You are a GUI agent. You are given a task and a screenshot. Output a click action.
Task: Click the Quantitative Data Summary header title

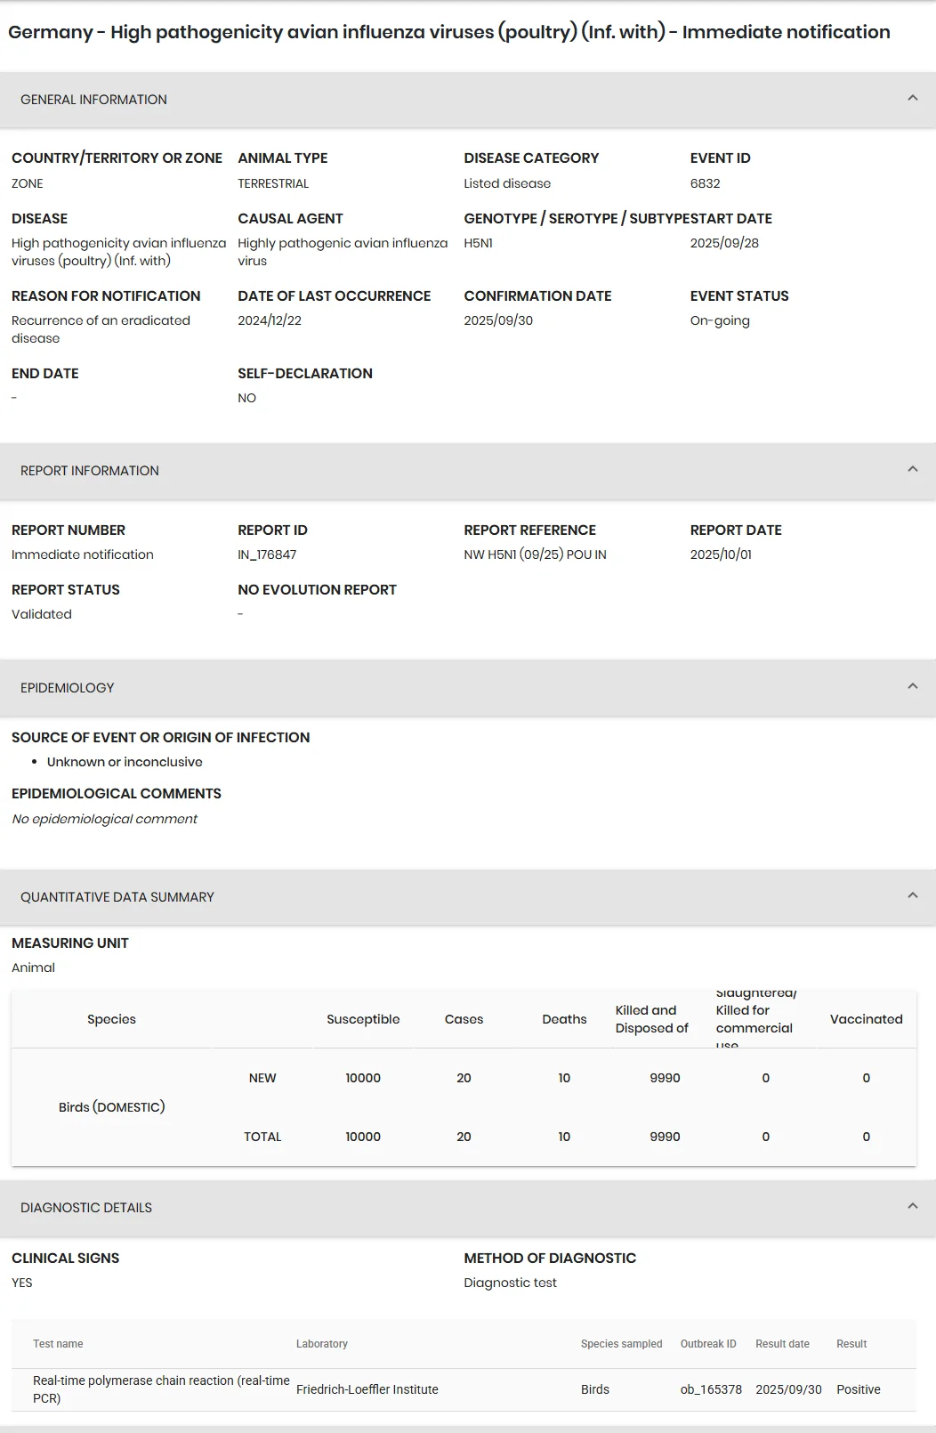[117, 897]
